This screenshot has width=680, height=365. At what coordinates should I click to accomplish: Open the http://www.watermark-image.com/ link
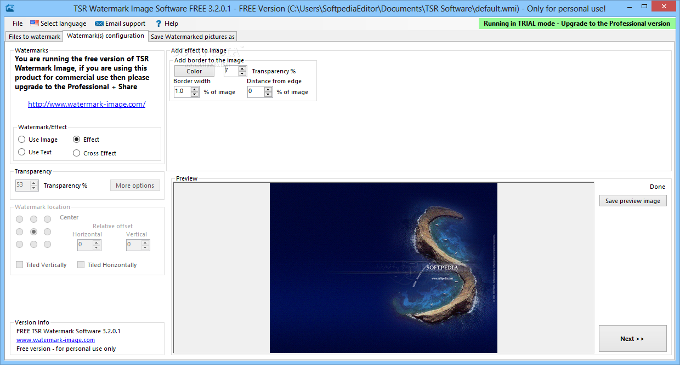tap(87, 104)
